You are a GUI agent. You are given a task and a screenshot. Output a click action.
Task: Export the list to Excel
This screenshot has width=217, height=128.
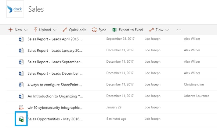(128, 30)
